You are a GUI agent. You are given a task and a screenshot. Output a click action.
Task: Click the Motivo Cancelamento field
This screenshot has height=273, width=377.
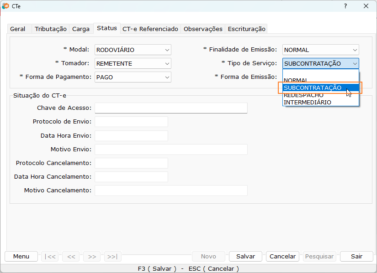click(x=171, y=191)
